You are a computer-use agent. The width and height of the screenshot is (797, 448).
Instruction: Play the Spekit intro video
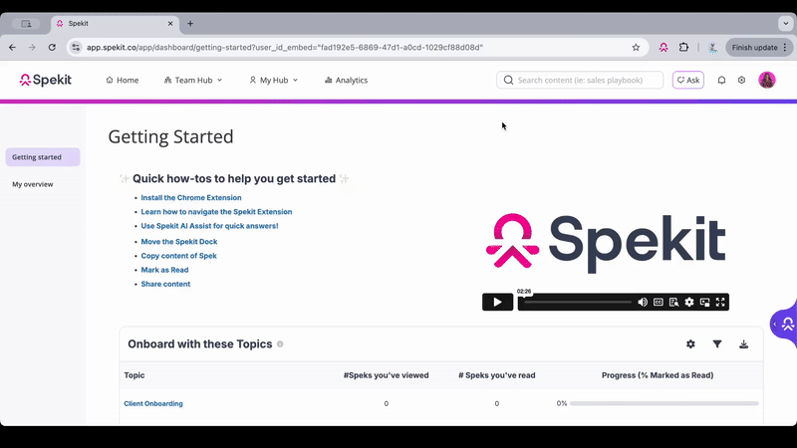[497, 303]
